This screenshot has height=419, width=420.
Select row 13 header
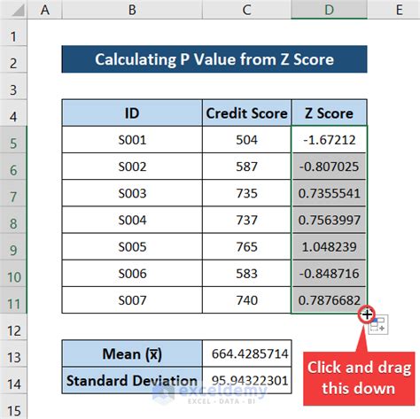(x=13, y=353)
